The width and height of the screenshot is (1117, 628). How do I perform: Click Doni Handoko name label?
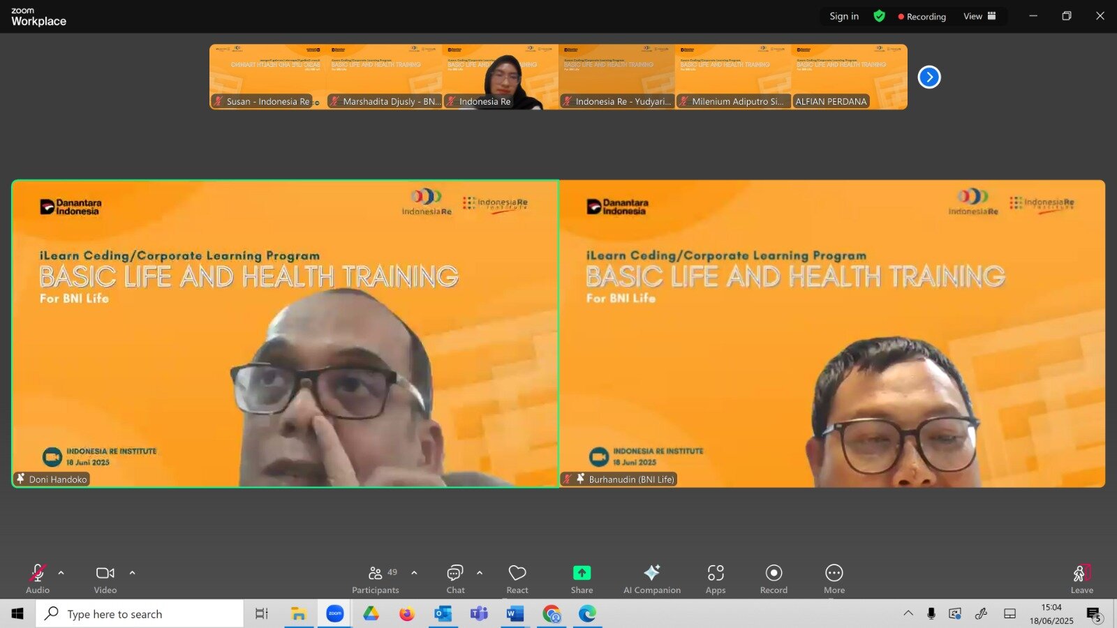coord(52,479)
